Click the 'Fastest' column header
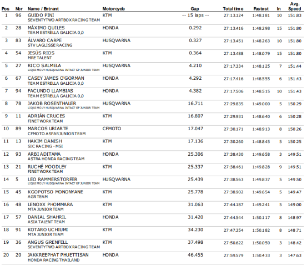Viewport: 307px width, 266px height. coord(261,9)
